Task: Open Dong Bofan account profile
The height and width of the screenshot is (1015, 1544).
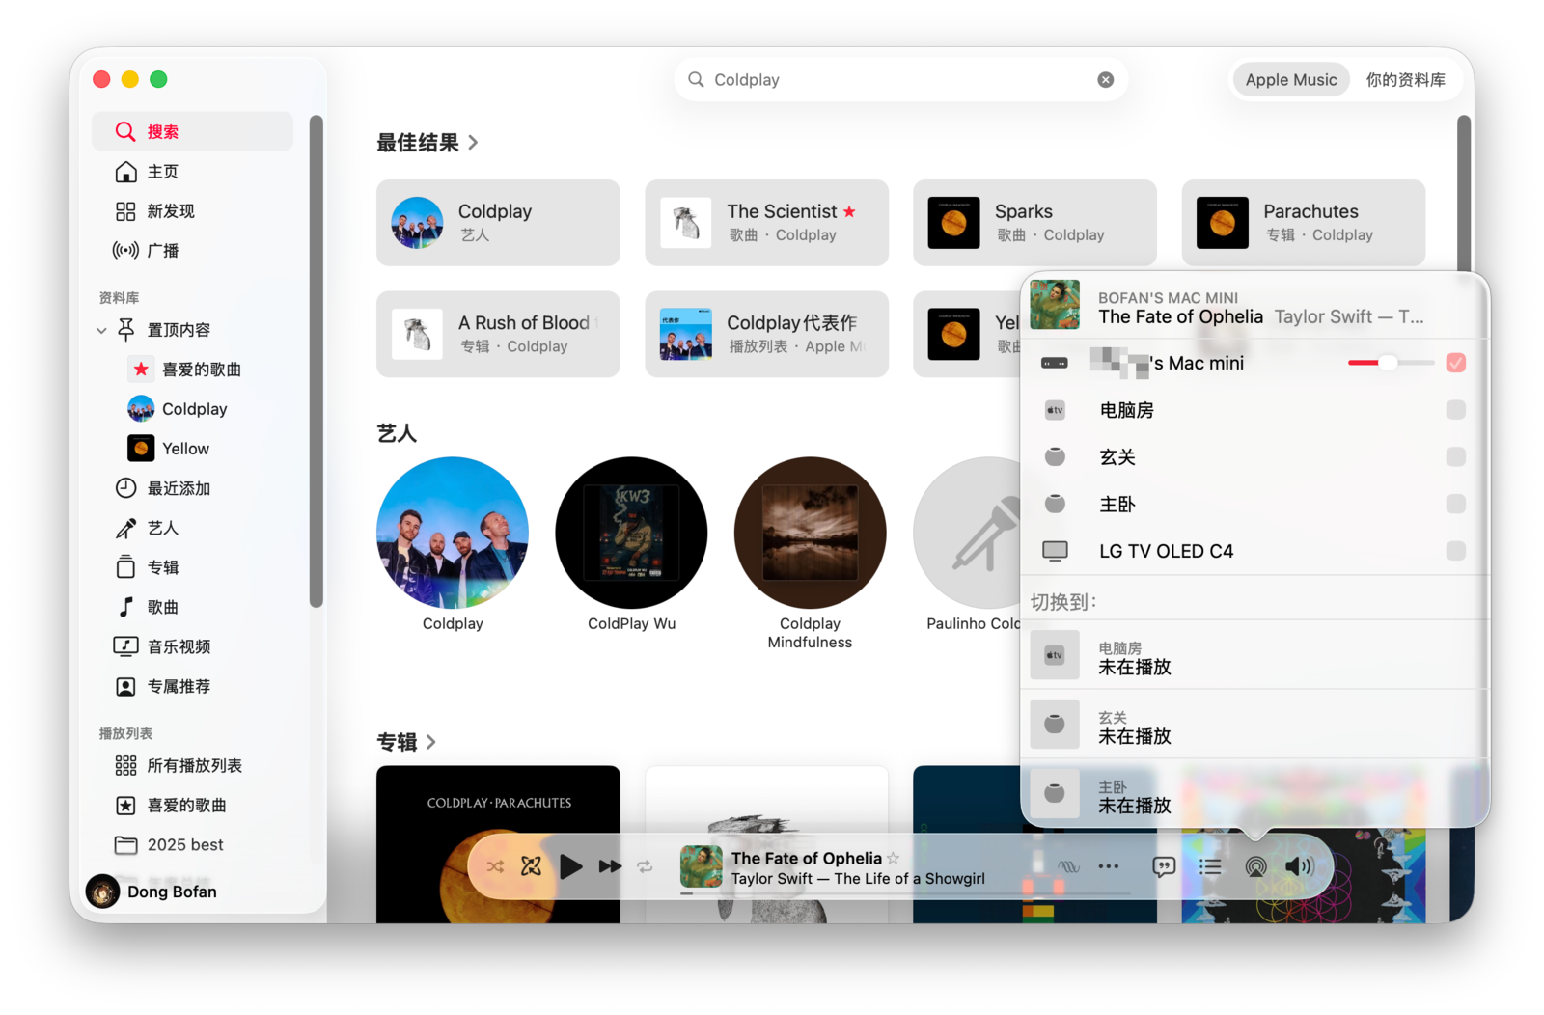Action: coord(152,892)
